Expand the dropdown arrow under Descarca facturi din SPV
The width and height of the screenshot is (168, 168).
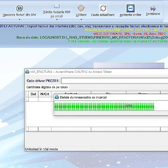pos(19,20)
